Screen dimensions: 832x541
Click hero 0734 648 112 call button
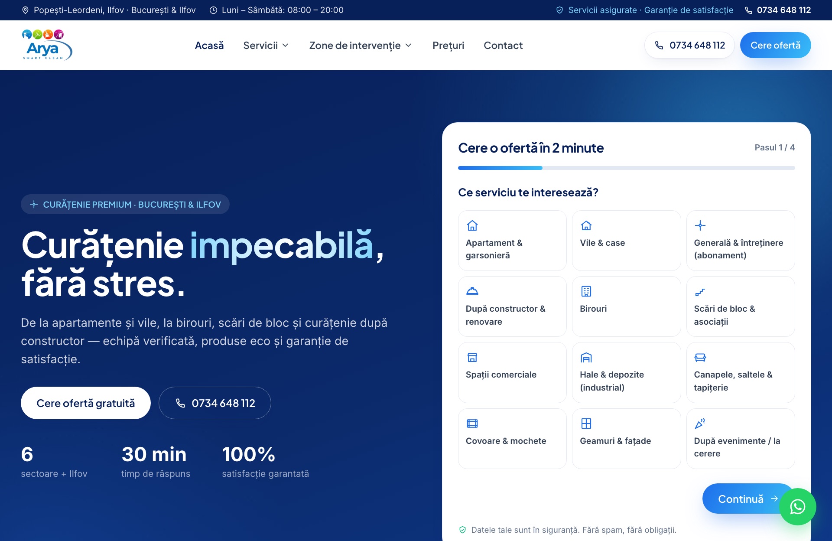coord(215,403)
